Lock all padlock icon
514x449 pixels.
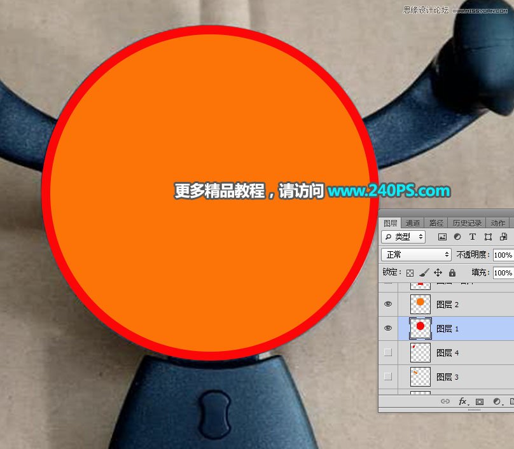click(x=452, y=272)
